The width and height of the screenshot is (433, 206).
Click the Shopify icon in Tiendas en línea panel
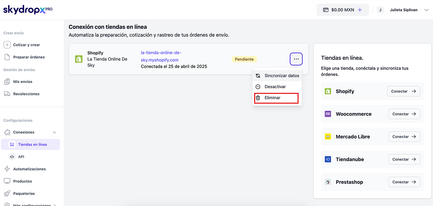coord(328,91)
